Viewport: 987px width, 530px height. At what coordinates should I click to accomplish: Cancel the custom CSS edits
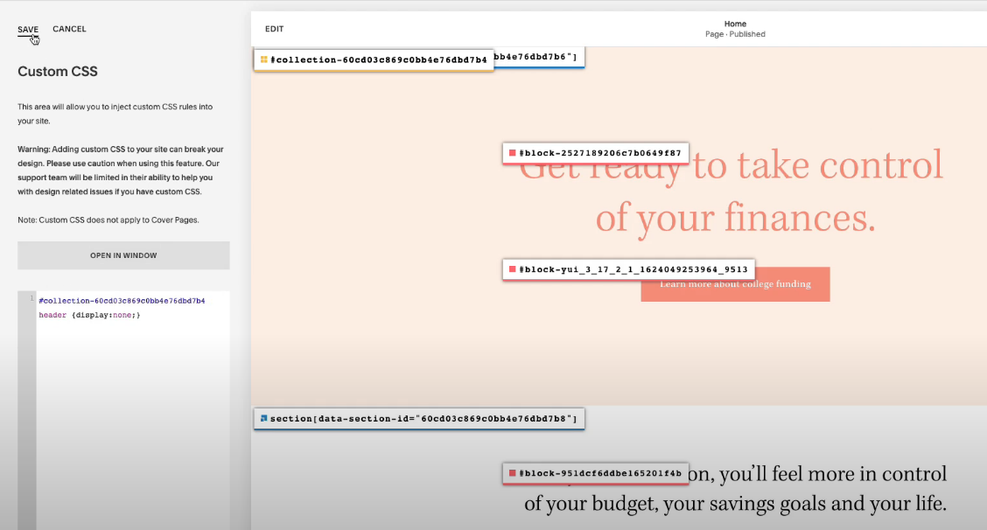click(x=69, y=28)
